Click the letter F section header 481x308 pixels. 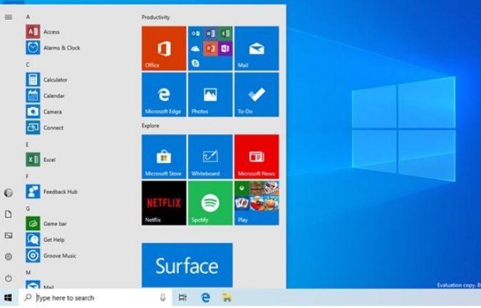coord(27,176)
